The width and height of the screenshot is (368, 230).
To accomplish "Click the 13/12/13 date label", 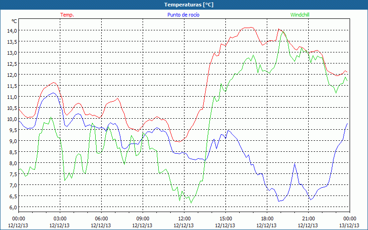I will pos(350,225).
